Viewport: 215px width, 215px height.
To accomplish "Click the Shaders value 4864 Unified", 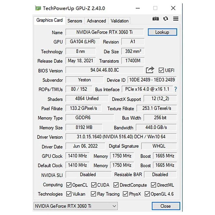I will [87, 98].
